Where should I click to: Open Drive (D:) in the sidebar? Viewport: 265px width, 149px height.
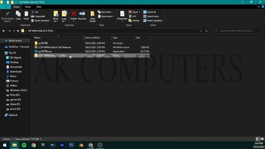tap(13, 95)
